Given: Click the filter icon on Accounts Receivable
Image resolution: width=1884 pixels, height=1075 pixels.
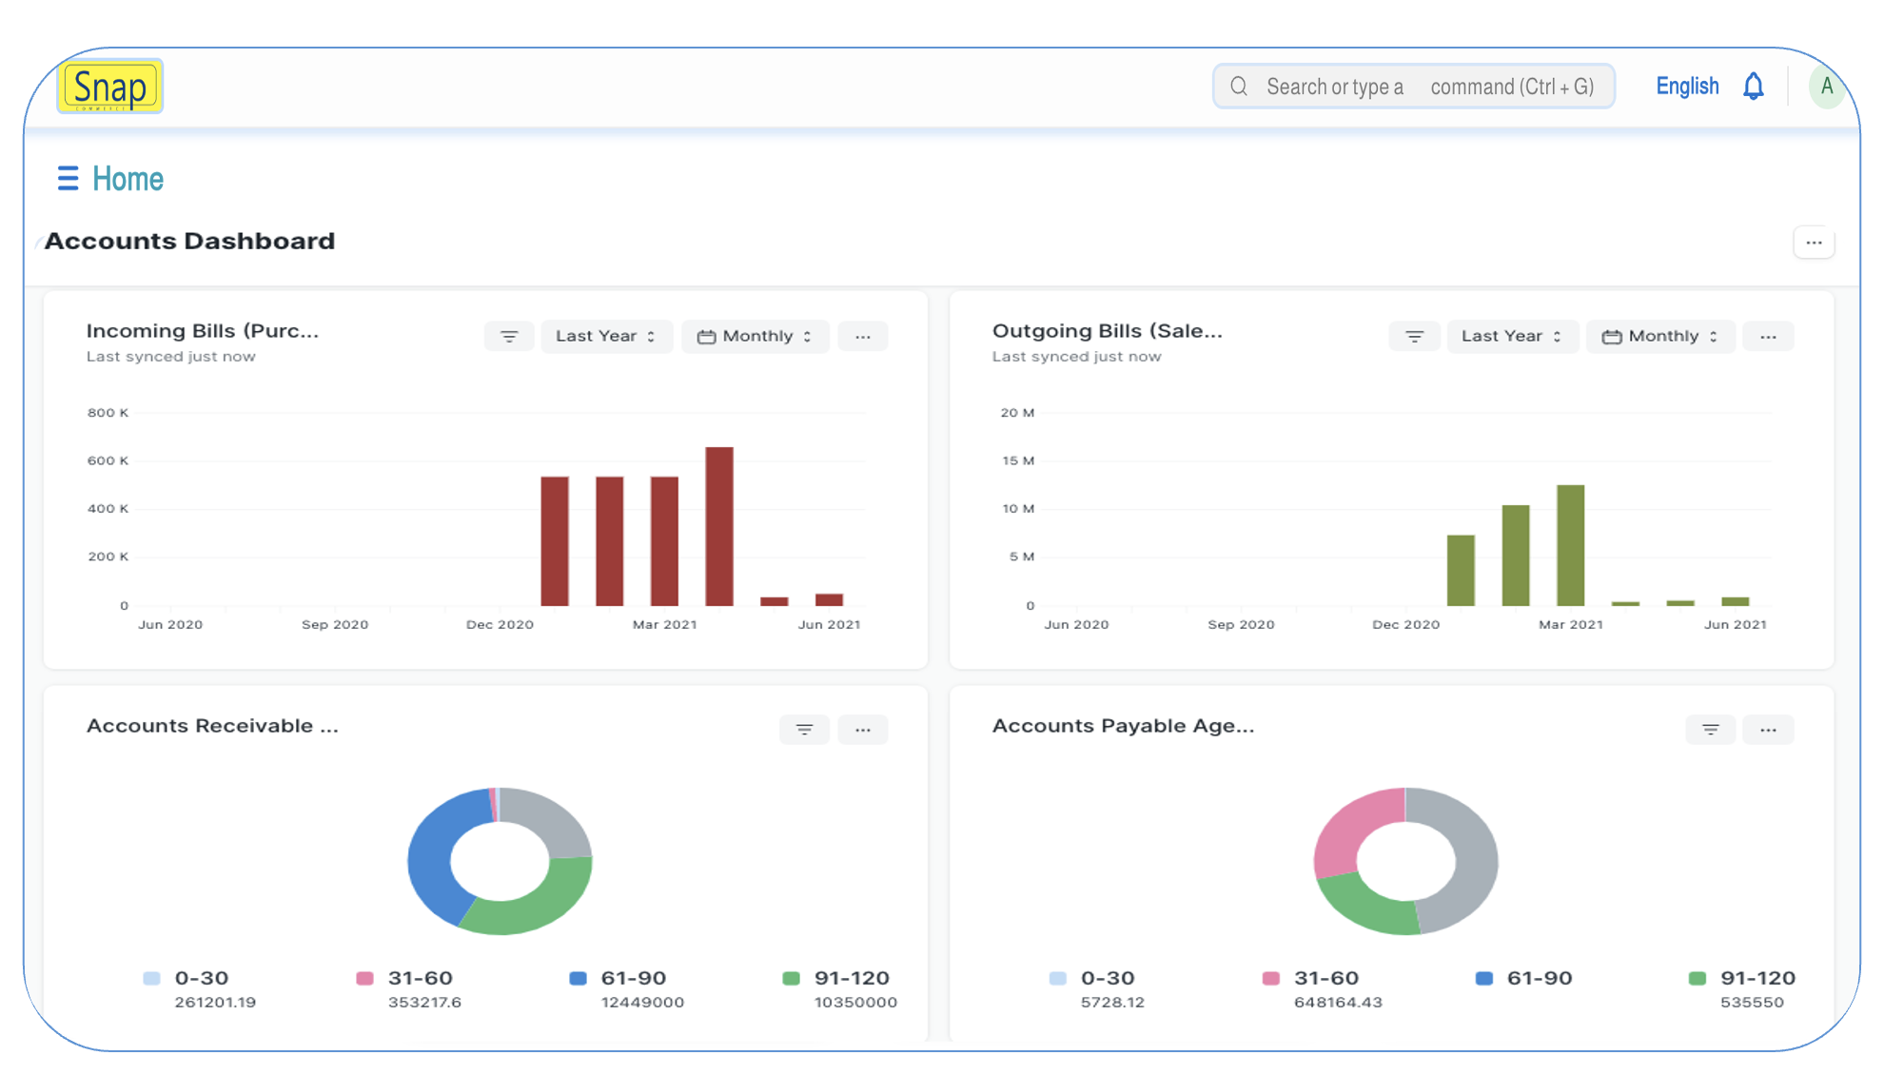Looking at the screenshot, I should 805,729.
